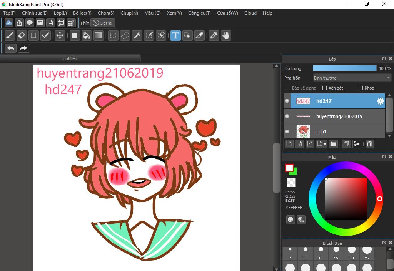The height and width of the screenshot is (271, 394).
Task: Open the Cloud menu
Action: [250, 13]
